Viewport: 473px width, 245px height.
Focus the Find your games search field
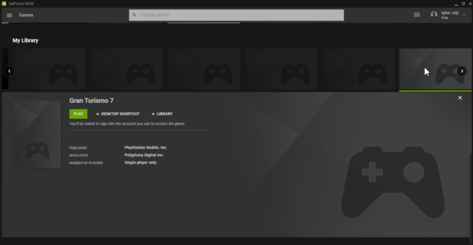tap(236, 15)
